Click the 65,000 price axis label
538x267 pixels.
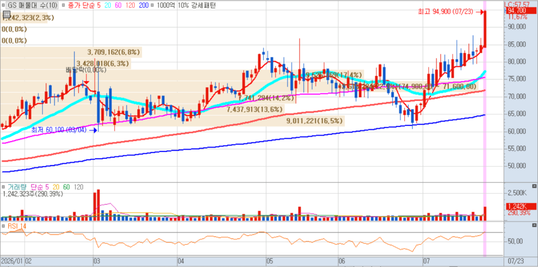point(516,114)
